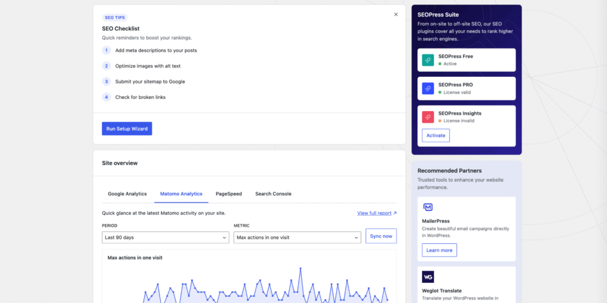Click 'Submit your sitemap to Google'
The height and width of the screenshot is (303, 607).
[x=150, y=82]
